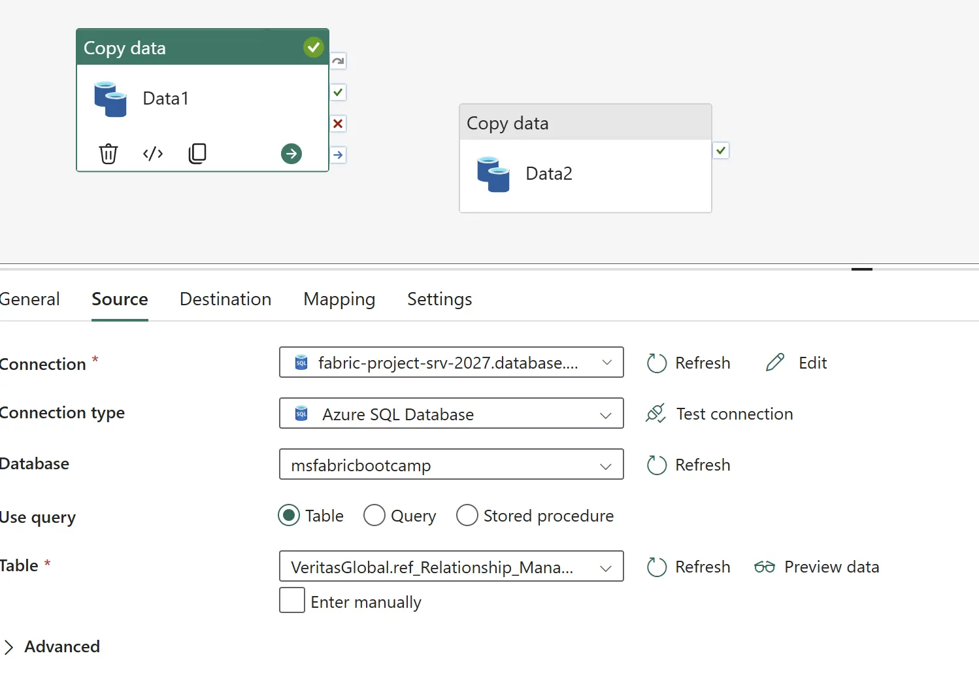Preview data of the selected table
979x698 pixels.
pyautogui.click(x=816, y=567)
